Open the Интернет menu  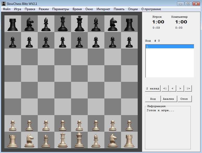pyautogui.click(x=103, y=9)
